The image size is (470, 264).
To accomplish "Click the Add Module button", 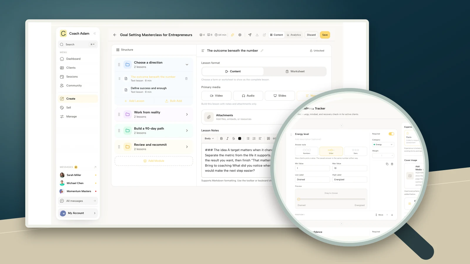I will (x=154, y=161).
